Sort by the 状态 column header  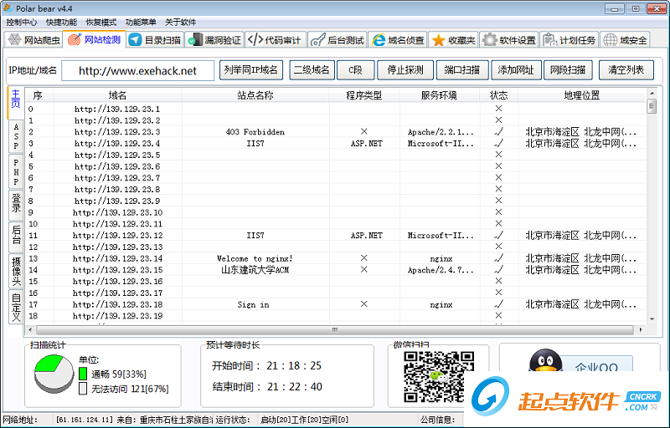(498, 95)
